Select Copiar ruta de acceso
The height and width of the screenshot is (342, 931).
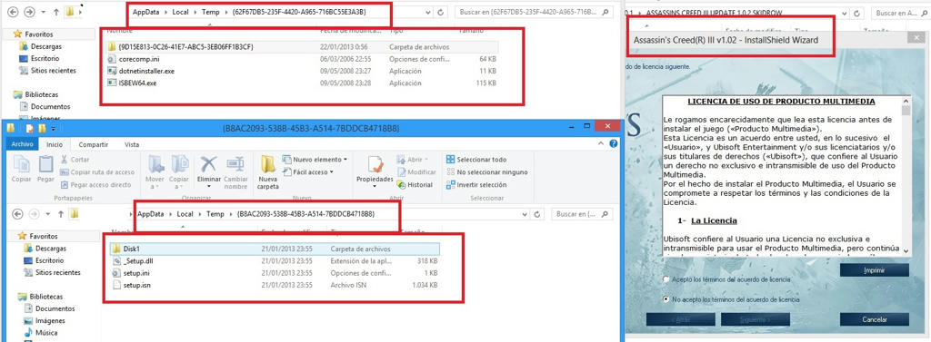click(x=97, y=171)
